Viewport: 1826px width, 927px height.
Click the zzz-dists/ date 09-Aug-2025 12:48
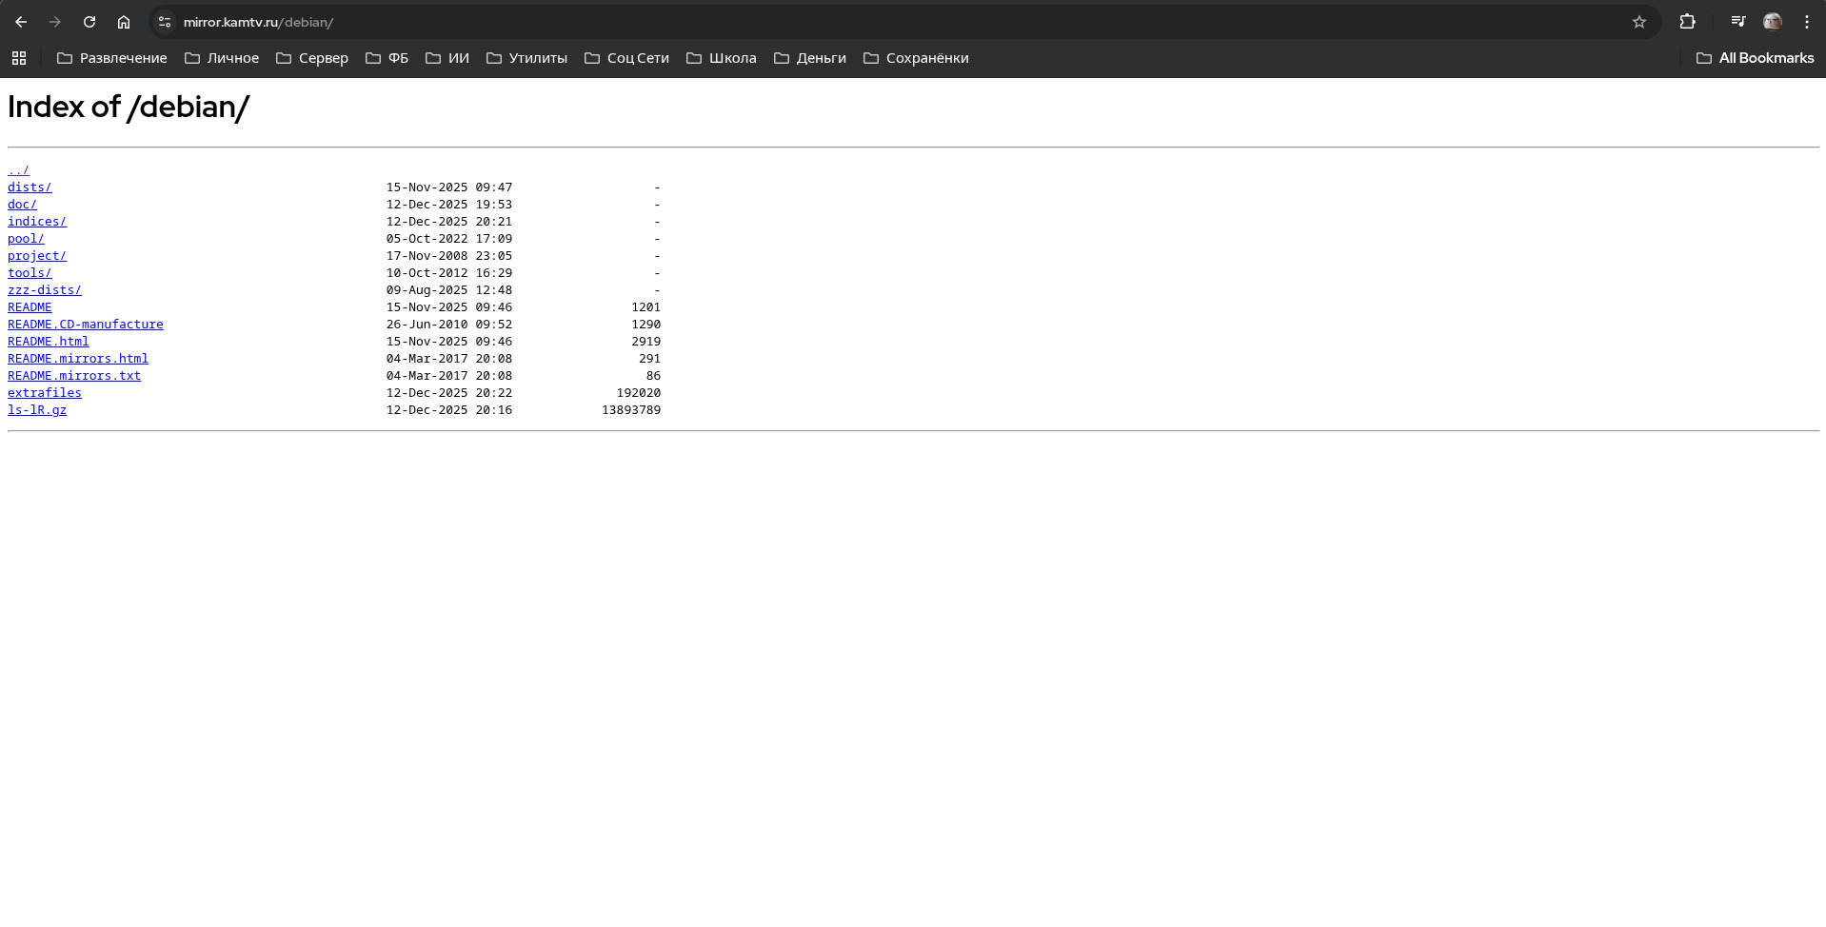pyautogui.click(x=449, y=290)
